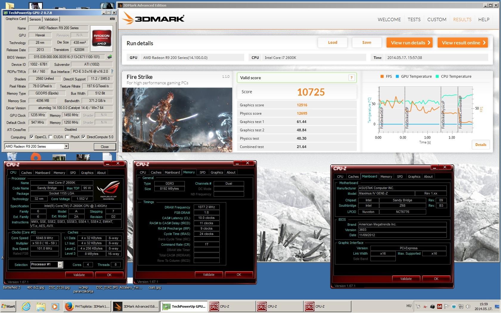501x313 pixels.
Task: Click the GPU-Z Close button
Action: [x=105, y=147]
